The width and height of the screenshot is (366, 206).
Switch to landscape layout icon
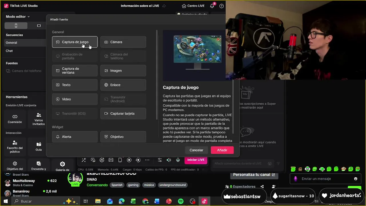[39, 26]
